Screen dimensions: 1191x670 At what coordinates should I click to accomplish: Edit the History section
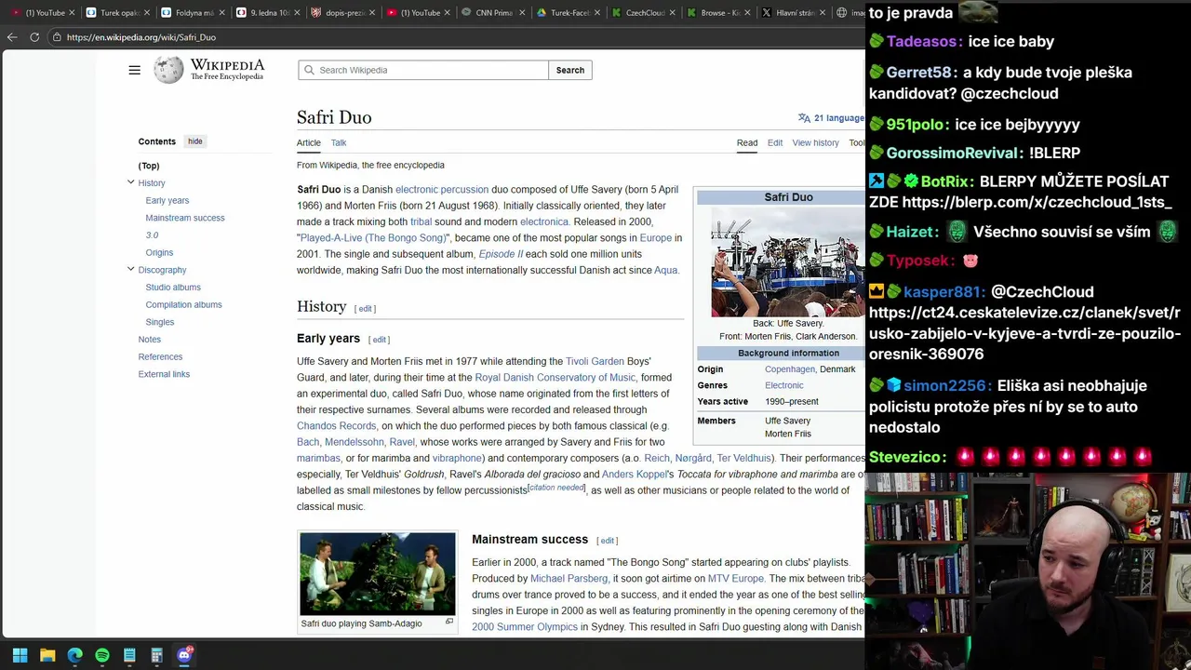pyautogui.click(x=366, y=308)
